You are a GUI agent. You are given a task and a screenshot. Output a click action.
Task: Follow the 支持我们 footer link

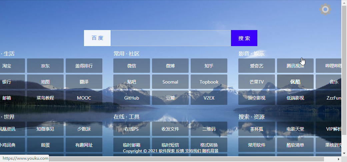(x=193, y=151)
